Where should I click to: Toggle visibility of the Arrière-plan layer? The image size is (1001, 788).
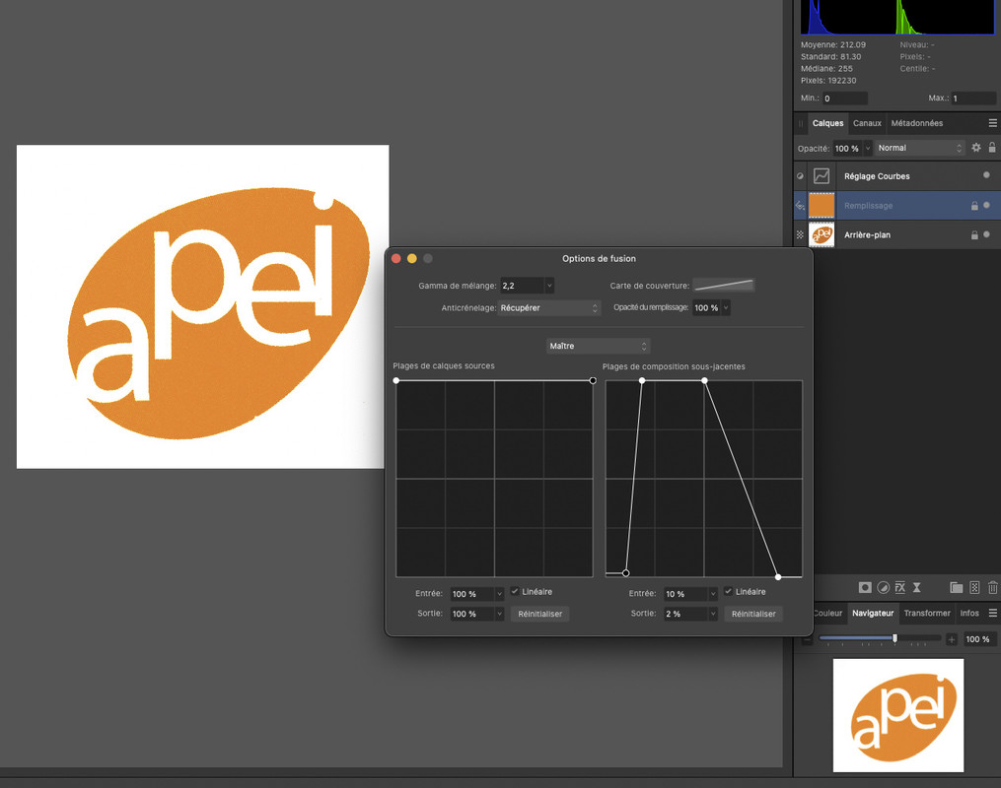986,234
